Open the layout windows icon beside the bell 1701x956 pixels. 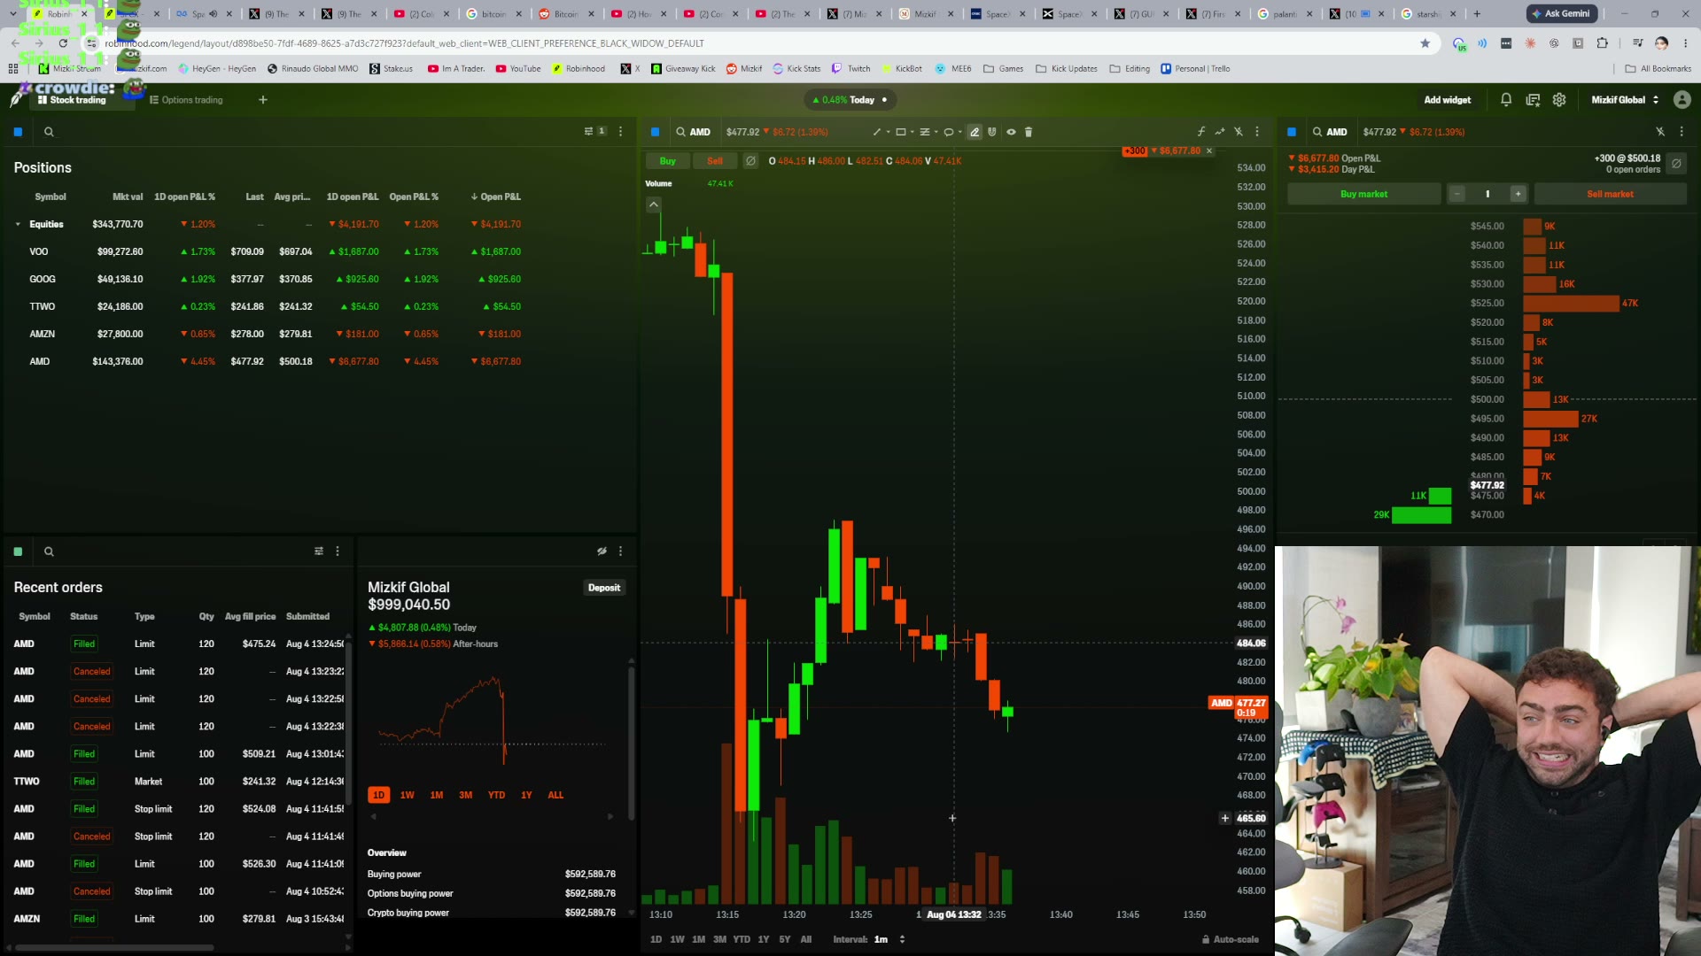pyautogui.click(x=1533, y=100)
